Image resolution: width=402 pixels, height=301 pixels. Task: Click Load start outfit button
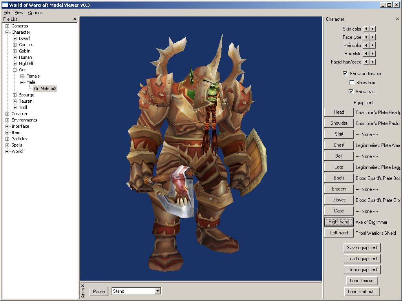click(x=362, y=292)
